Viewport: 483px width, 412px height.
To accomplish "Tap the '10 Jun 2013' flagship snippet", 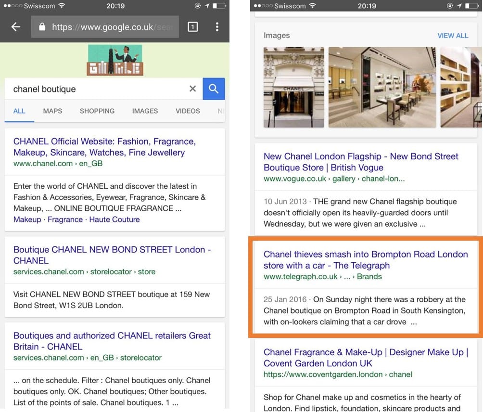I will click(360, 213).
